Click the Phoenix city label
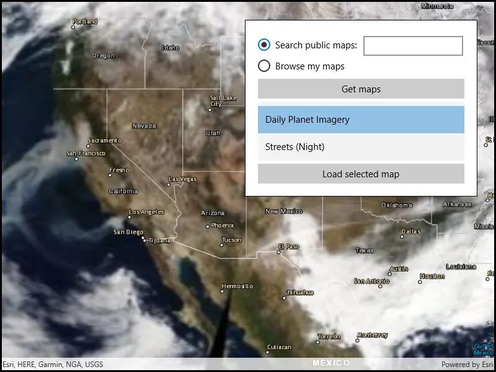 (x=223, y=225)
